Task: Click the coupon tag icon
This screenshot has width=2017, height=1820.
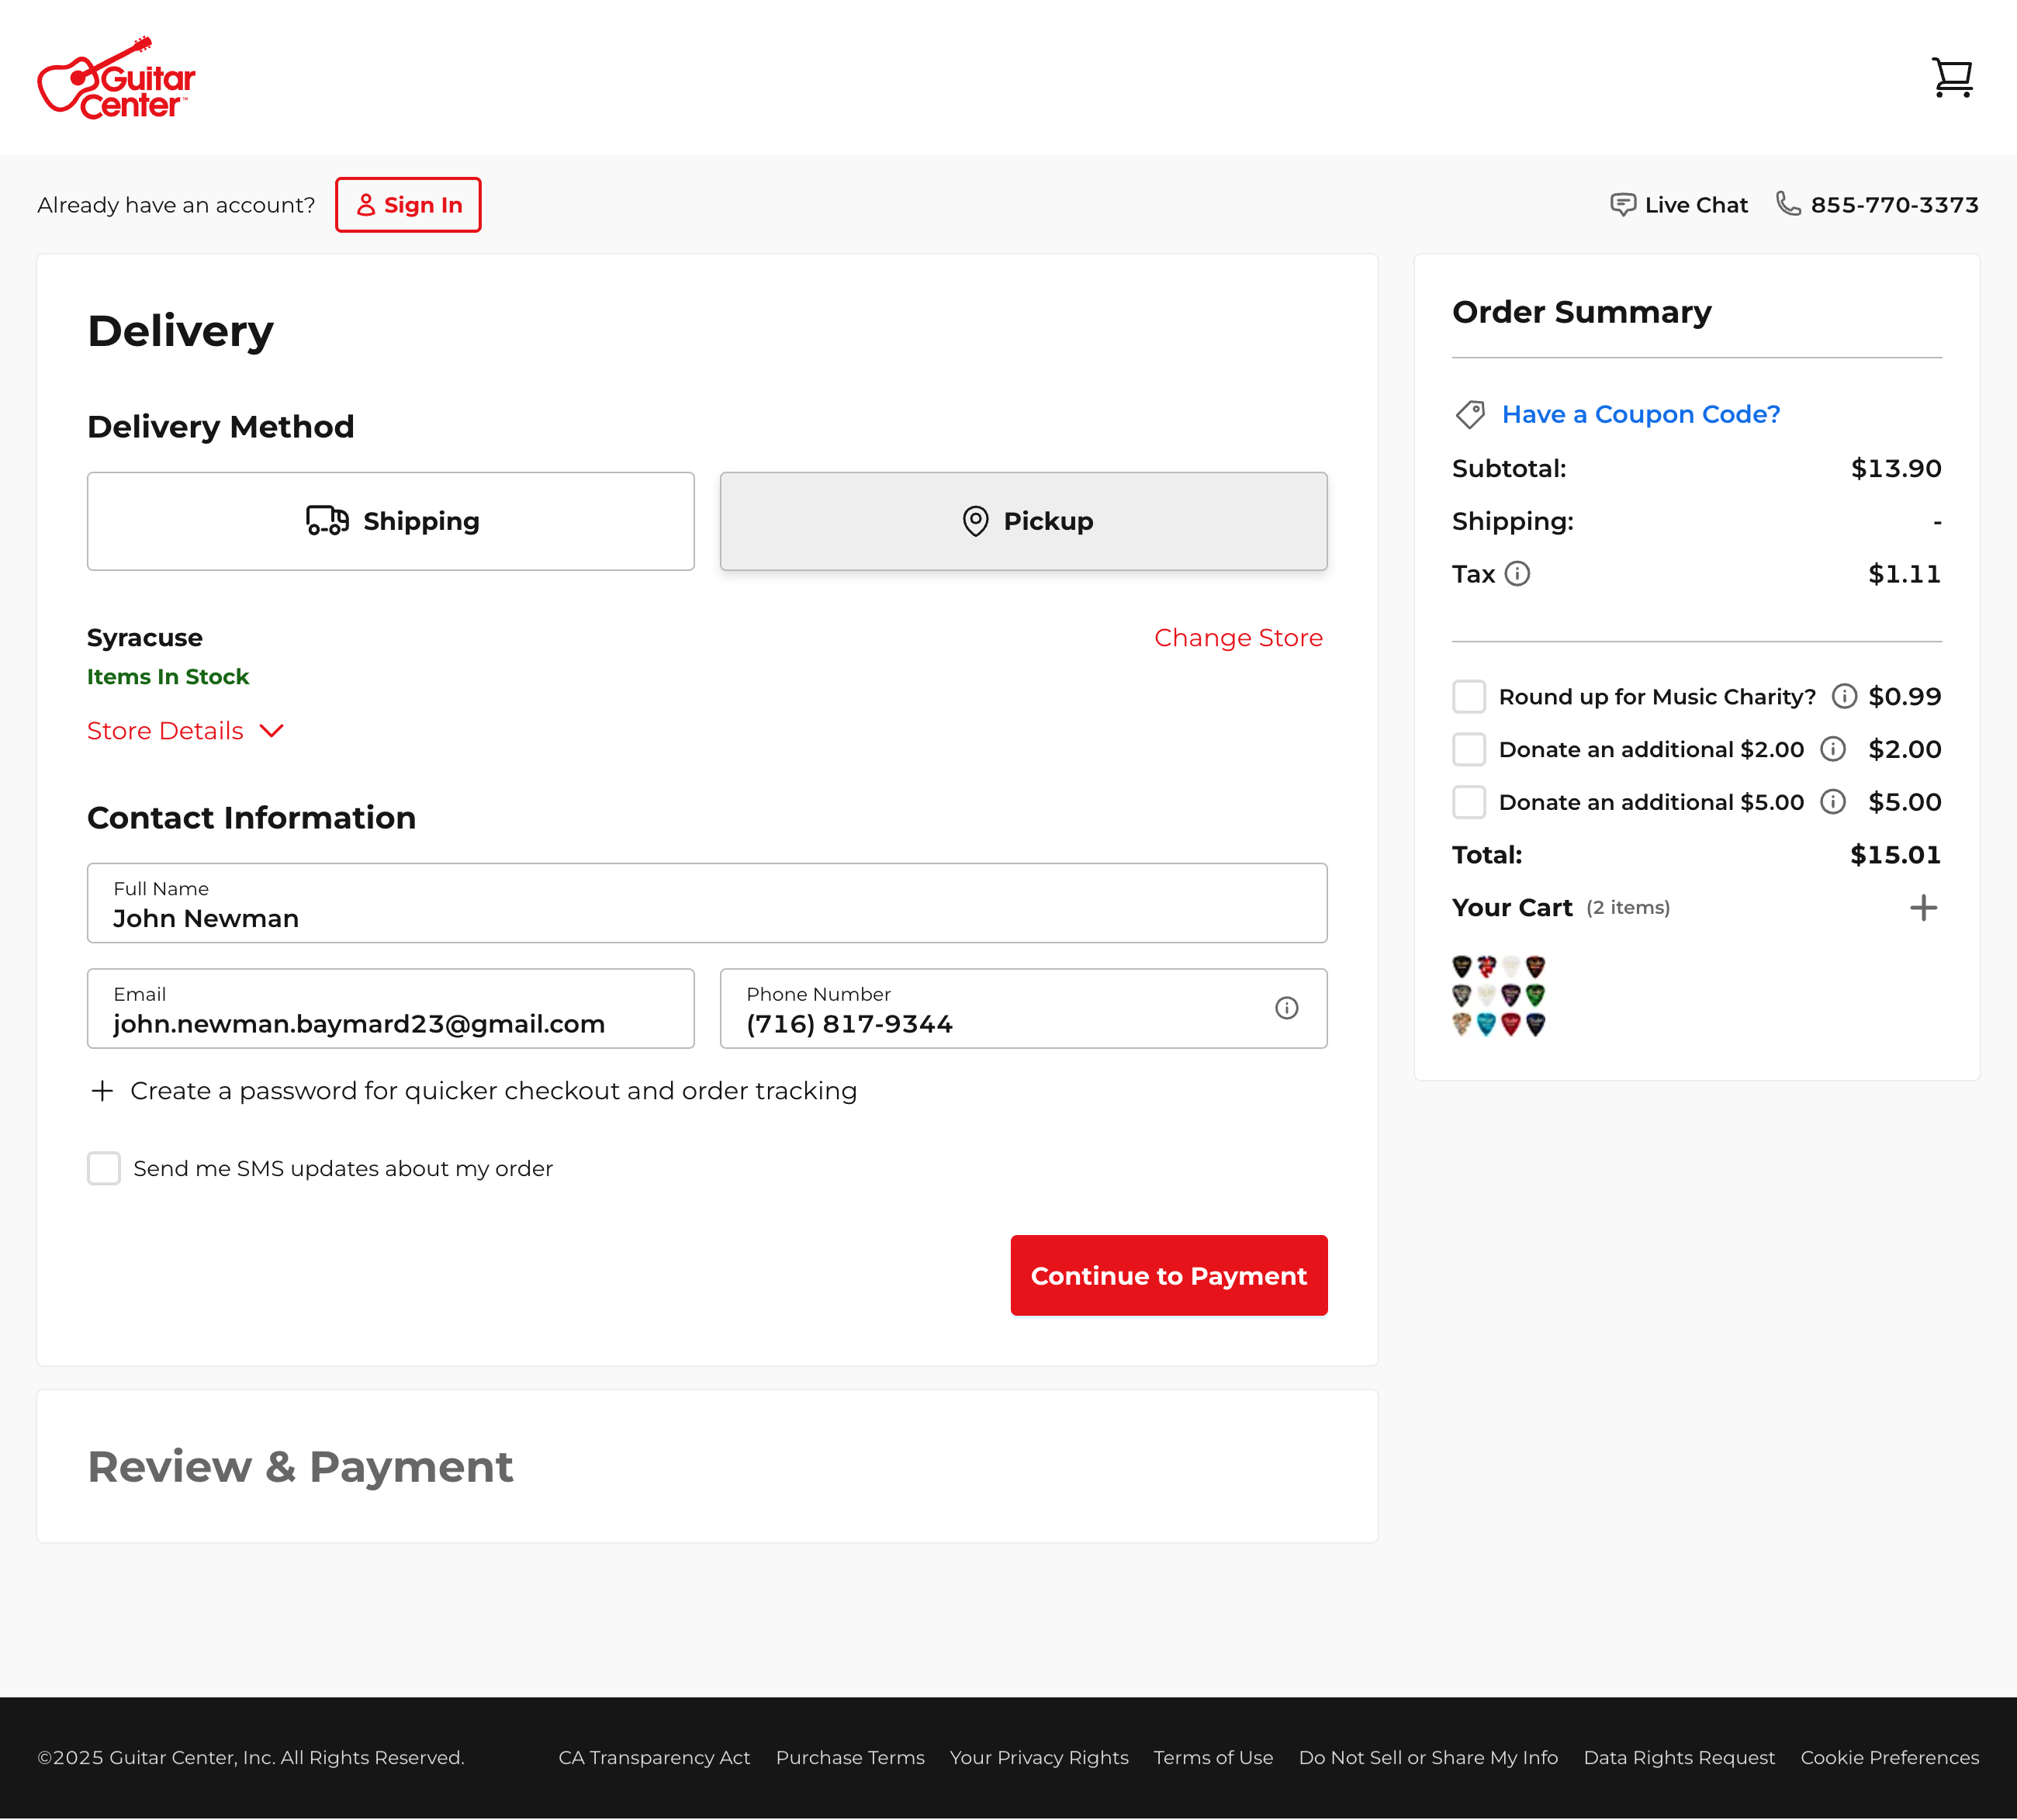Action: [x=1470, y=414]
